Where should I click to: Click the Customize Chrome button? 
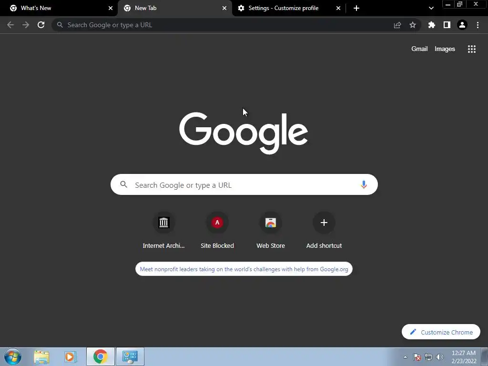(x=441, y=332)
